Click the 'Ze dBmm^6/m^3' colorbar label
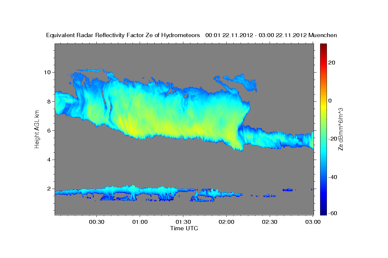Image resolution: width=388 pixels, height=258 pixels. pos(340,129)
